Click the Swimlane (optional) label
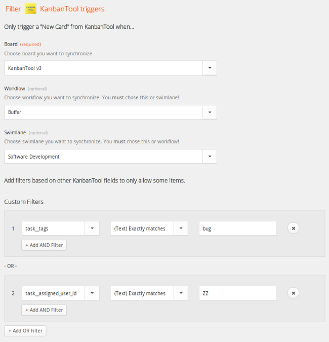This screenshot has height=342, width=329. [26, 133]
